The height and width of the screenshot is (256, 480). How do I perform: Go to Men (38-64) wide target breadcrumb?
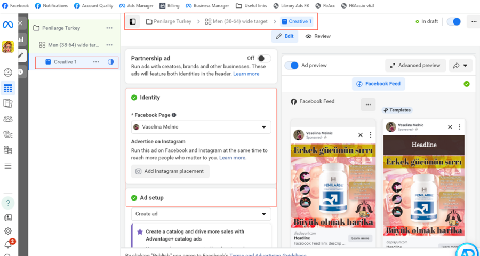tap(236, 21)
